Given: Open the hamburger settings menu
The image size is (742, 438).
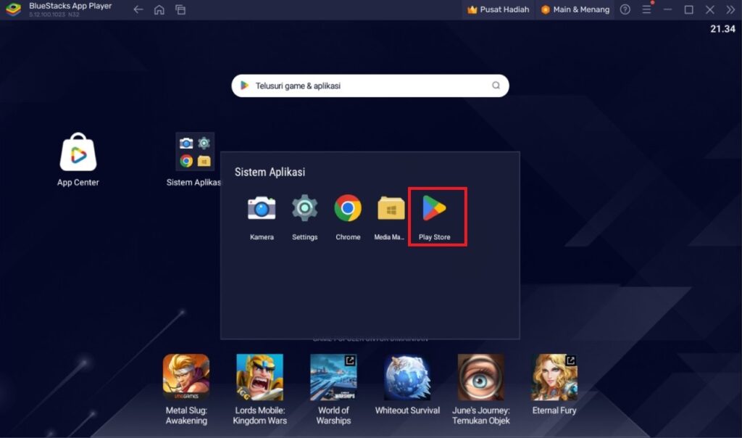Looking at the screenshot, I should [x=646, y=9].
